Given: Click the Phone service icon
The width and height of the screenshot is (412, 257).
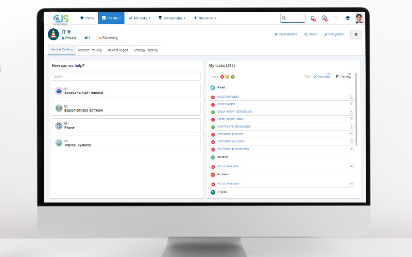Looking at the screenshot, I should (x=59, y=125).
